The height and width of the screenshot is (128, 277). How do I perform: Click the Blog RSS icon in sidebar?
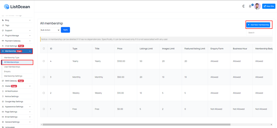3,20
